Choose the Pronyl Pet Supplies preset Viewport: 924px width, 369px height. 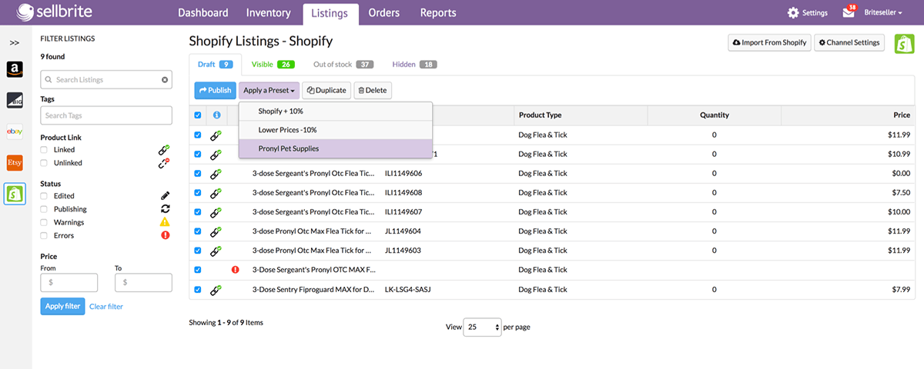(336, 148)
